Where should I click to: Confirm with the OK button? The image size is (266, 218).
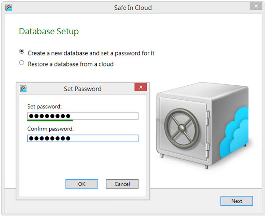tap(82, 184)
